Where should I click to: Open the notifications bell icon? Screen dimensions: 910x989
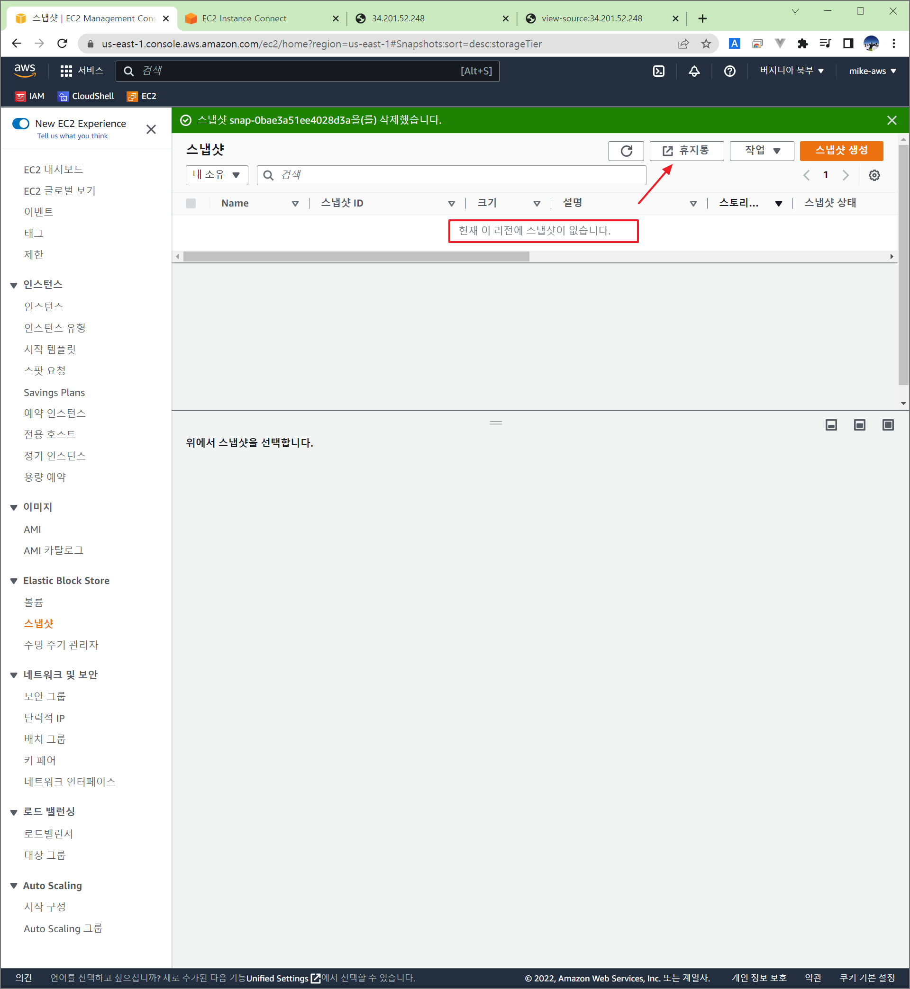coord(694,71)
